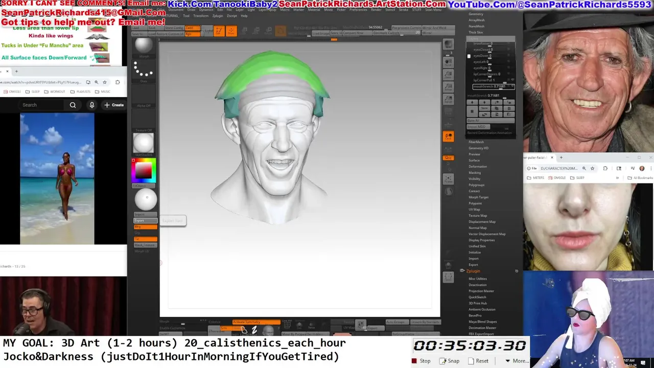Open the Dynamics menu
This screenshot has height=368, width=654.
click(206, 10)
